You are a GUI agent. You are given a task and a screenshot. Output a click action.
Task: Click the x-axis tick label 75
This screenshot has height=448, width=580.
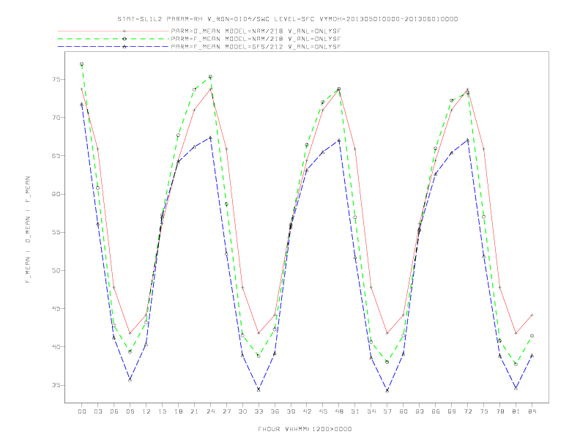(x=484, y=411)
